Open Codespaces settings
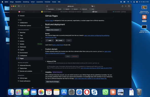This screenshot has width=150, height=97. click(x=23, y=55)
